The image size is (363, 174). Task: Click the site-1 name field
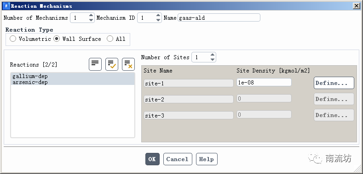click(189, 83)
